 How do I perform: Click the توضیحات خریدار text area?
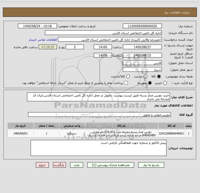pos(98,148)
